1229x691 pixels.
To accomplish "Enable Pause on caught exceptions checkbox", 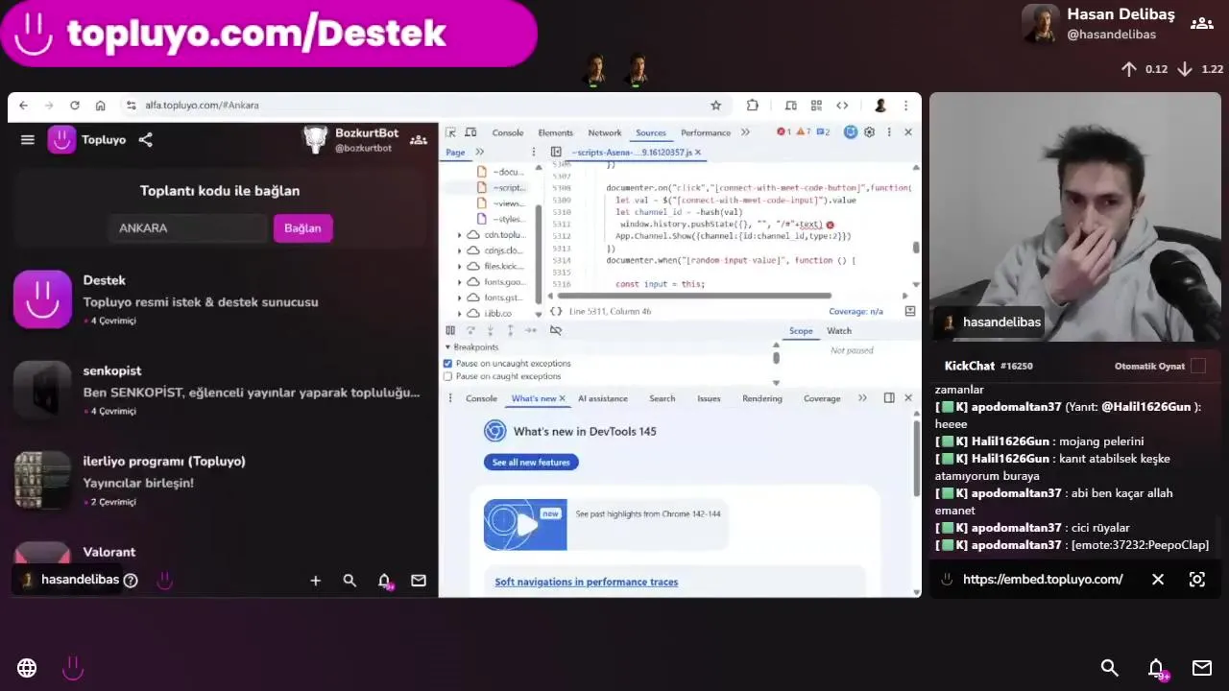I will pos(447,376).
